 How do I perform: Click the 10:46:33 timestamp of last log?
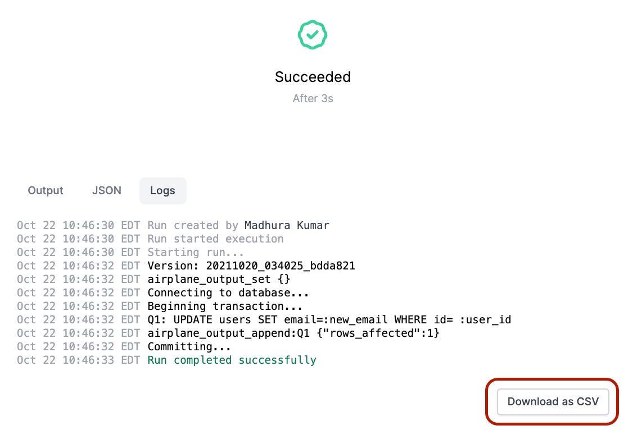coord(88,360)
